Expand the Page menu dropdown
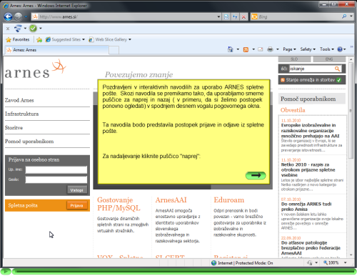 click(289, 49)
